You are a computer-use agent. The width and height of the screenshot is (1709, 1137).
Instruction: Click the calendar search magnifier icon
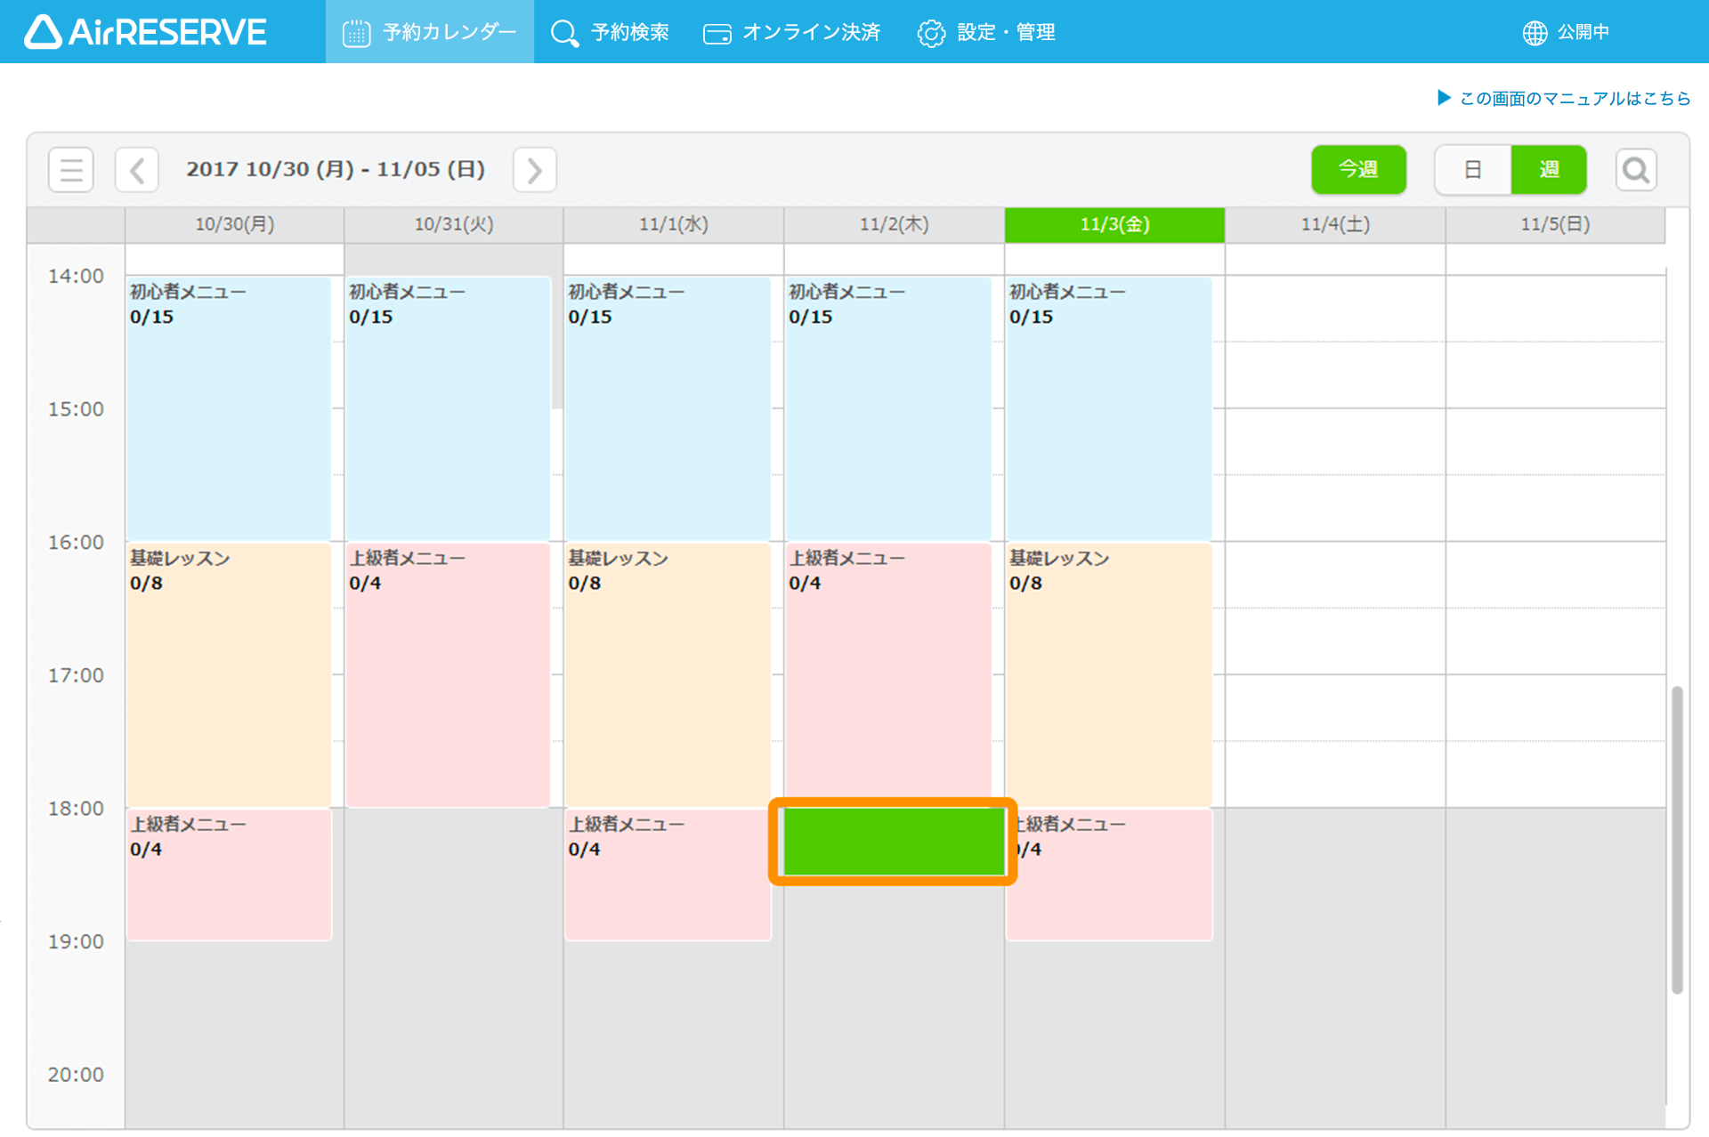(x=1635, y=170)
